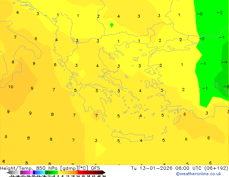Pick the gray swatch in the temperature legend
The height and width of the screenshot is (177, 229).
(x=12, y=172)
